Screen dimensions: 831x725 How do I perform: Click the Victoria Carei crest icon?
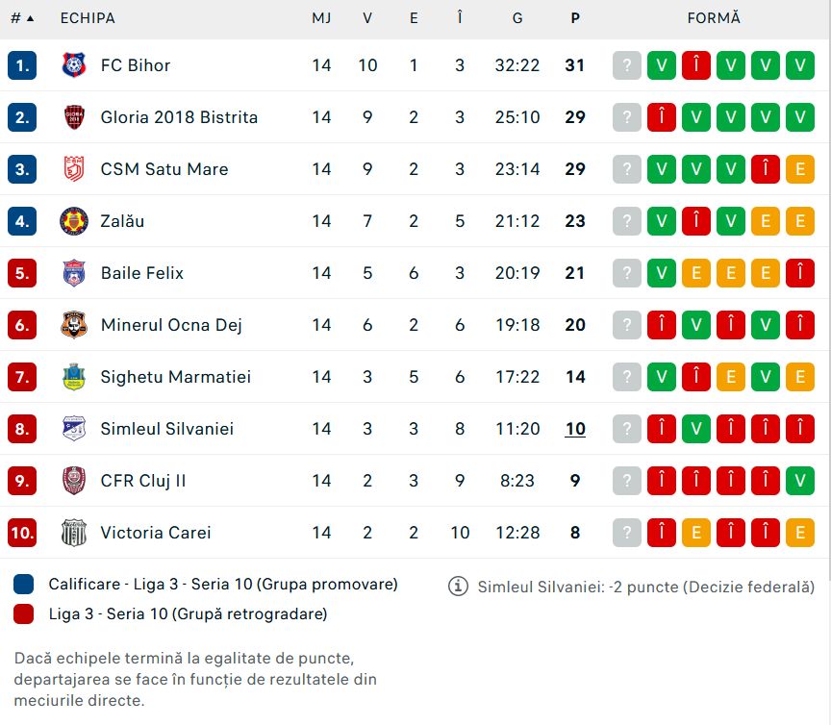point(74,533)
